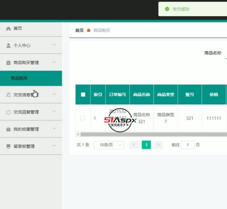The height and width of the screenshot is (209, 227).
Task: Click the red cart icon in the breadcrumb
Action: (x=89, y=30)
